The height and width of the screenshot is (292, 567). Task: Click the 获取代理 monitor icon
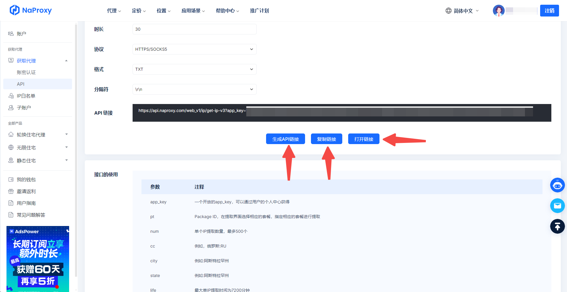click(x=11, y=60)
